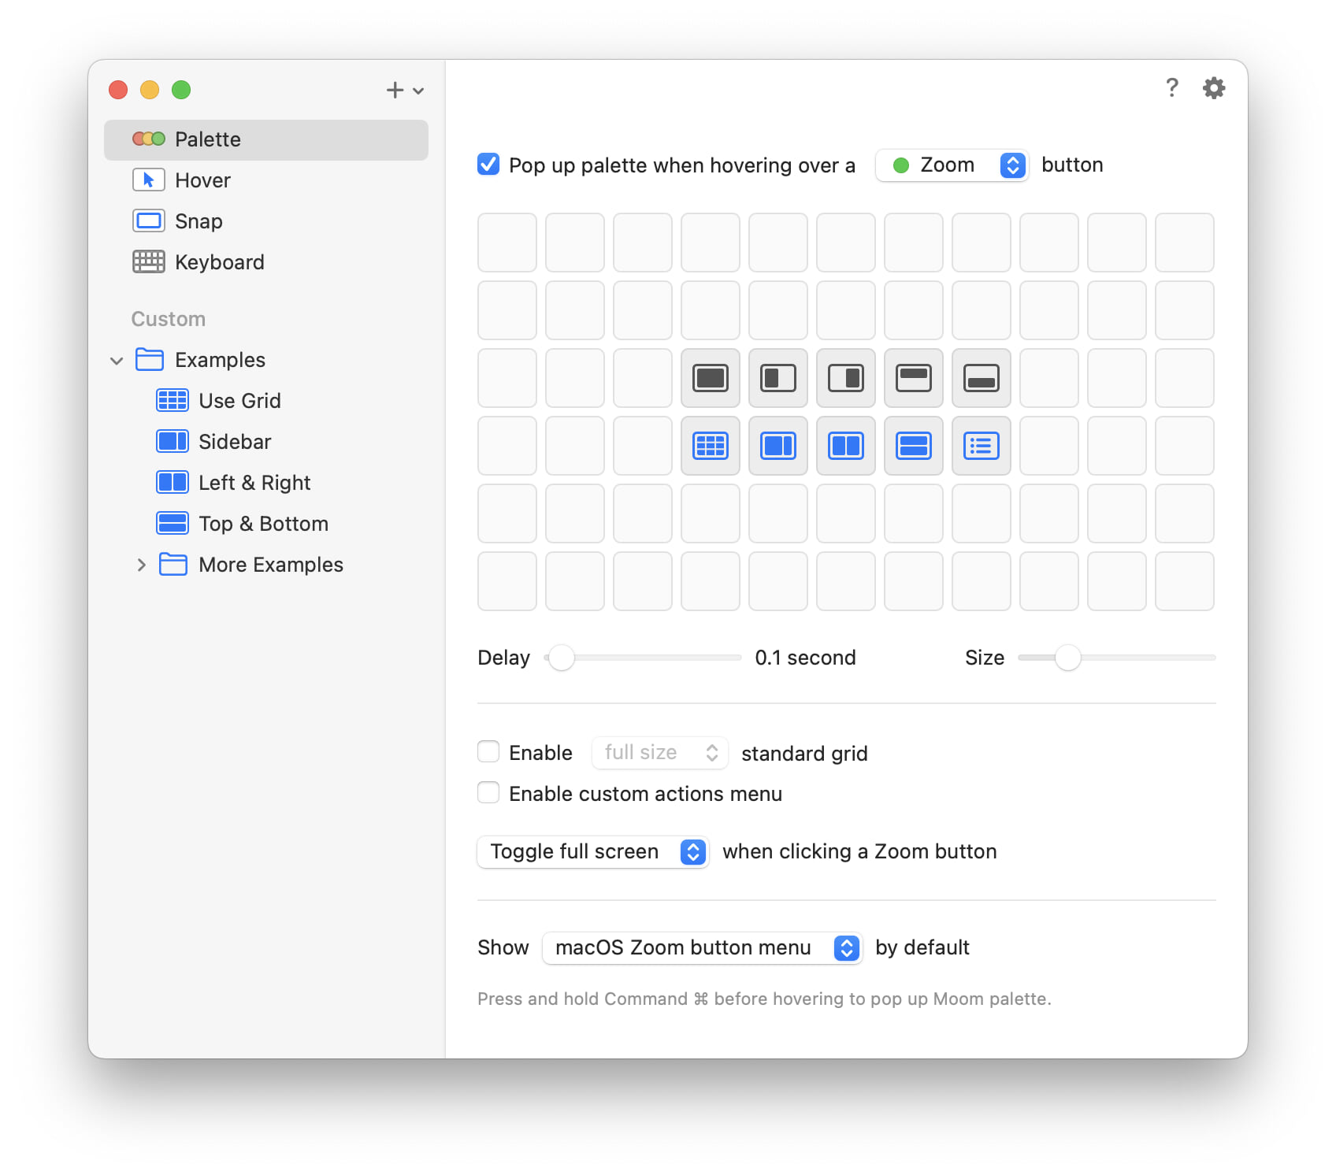Enable the standard grid checkbox
This screenshot has width=1336, height=1175.
click(x=488, y=752)
